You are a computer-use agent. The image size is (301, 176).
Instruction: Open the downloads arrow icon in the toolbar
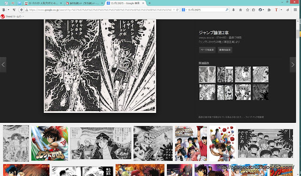233,10
